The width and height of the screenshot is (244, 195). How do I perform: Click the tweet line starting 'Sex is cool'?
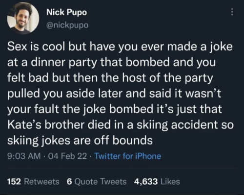click(x=120, y=47)
